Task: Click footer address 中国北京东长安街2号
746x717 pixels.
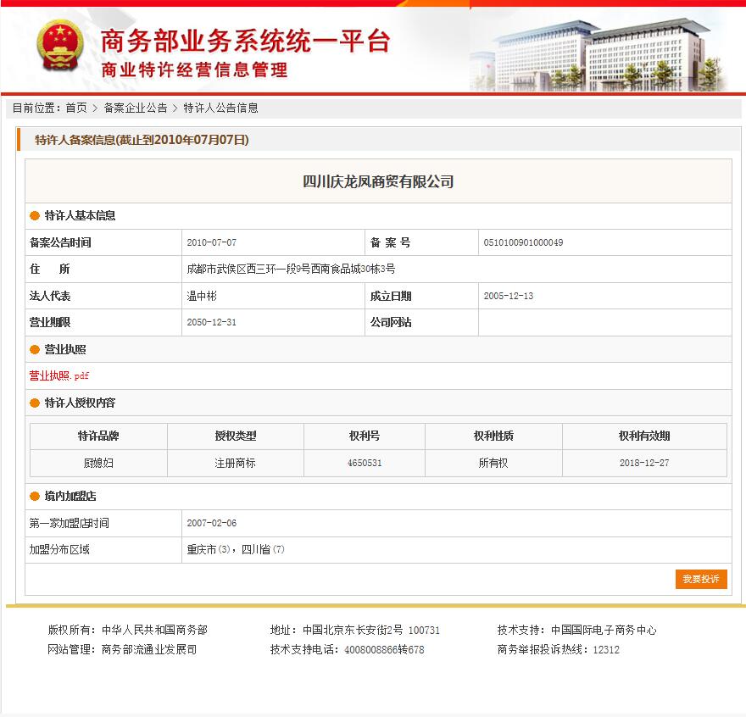Action: coord(353,630)
